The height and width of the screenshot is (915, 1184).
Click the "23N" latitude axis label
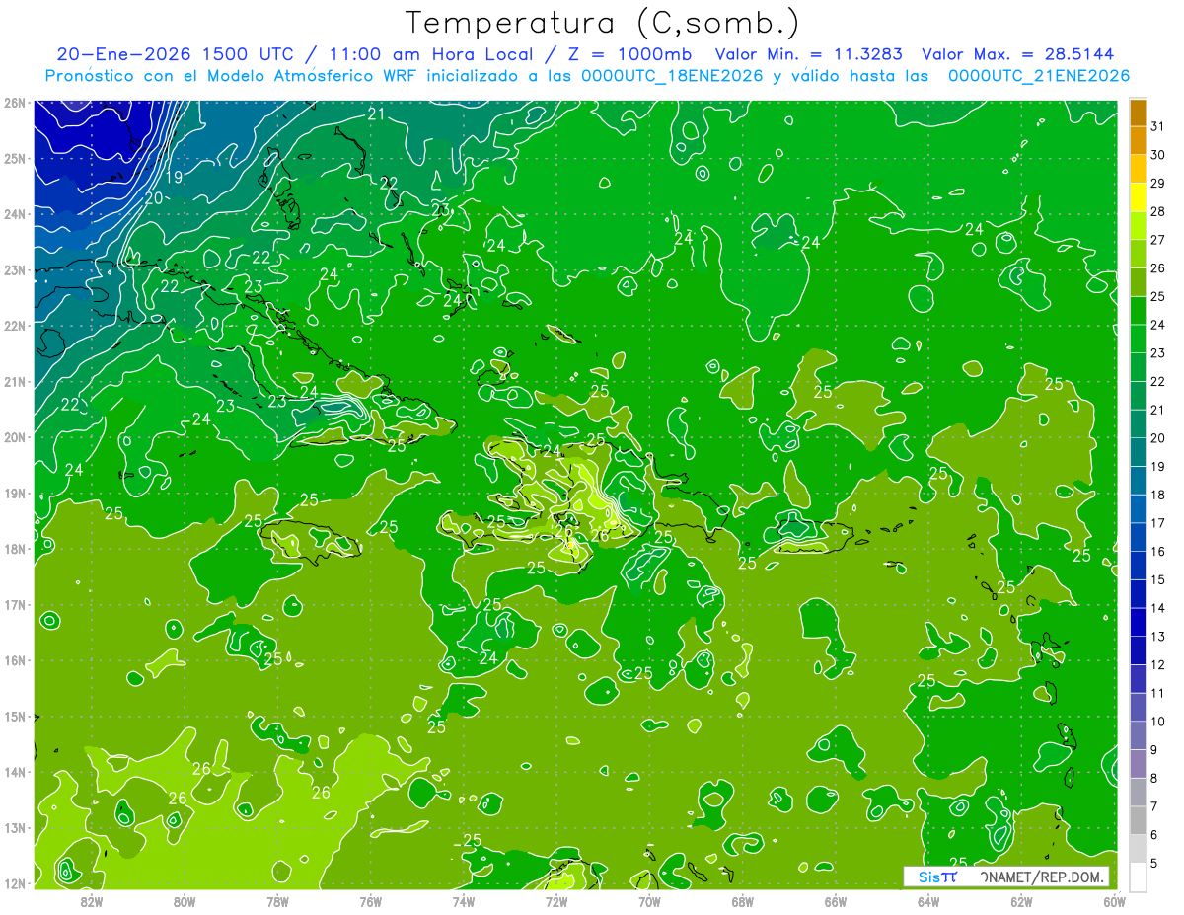pos(14,269)
